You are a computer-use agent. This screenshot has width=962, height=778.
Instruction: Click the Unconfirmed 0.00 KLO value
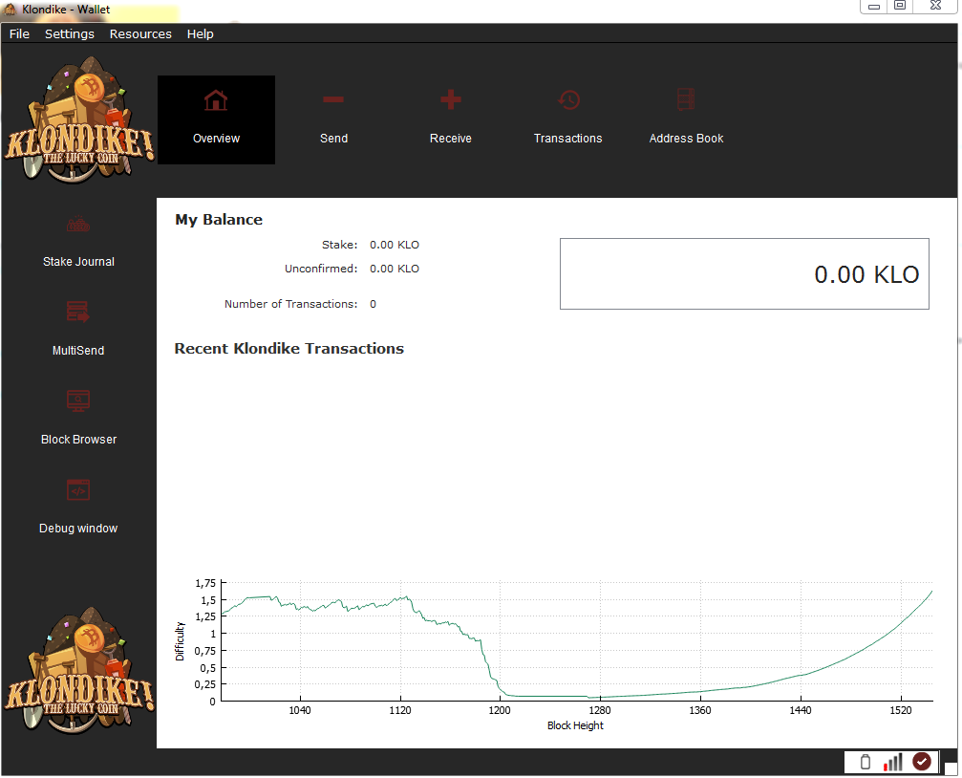coord(394,269)
